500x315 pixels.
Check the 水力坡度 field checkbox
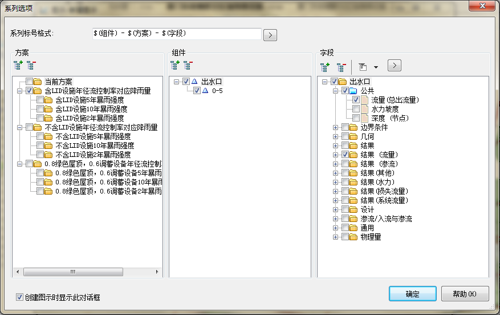click(356, 109)
